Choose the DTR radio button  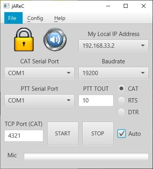(x=121, y=112)
